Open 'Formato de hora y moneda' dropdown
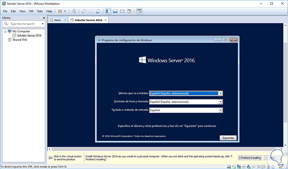The height and width of the screenshot is (169, 288). pos(221,102)
